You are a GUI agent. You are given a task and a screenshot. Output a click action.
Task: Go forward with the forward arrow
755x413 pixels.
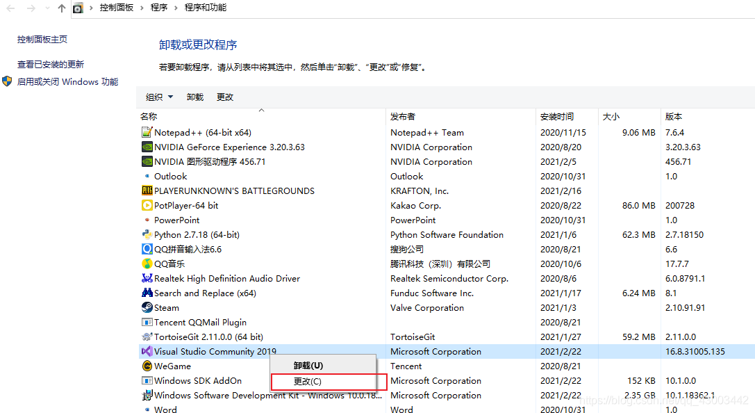click(x=31, y=8)
